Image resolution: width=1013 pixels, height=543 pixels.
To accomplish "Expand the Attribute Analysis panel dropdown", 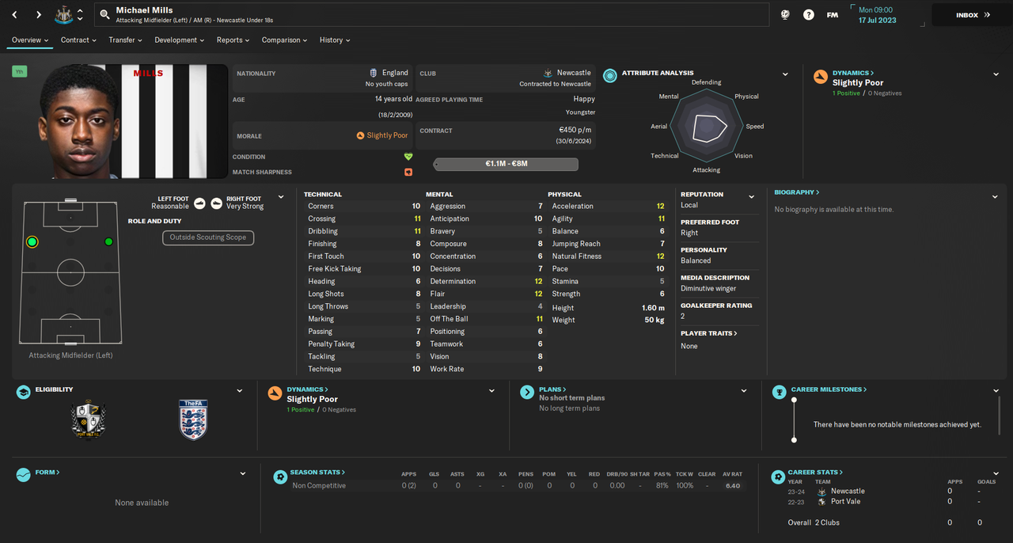I will click(785, 74).
